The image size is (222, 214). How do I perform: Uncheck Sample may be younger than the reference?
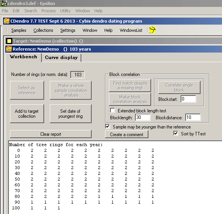107,126
